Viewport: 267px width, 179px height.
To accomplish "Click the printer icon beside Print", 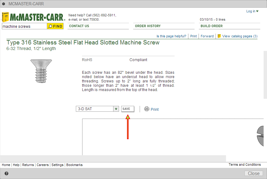I will coord(146,109).
